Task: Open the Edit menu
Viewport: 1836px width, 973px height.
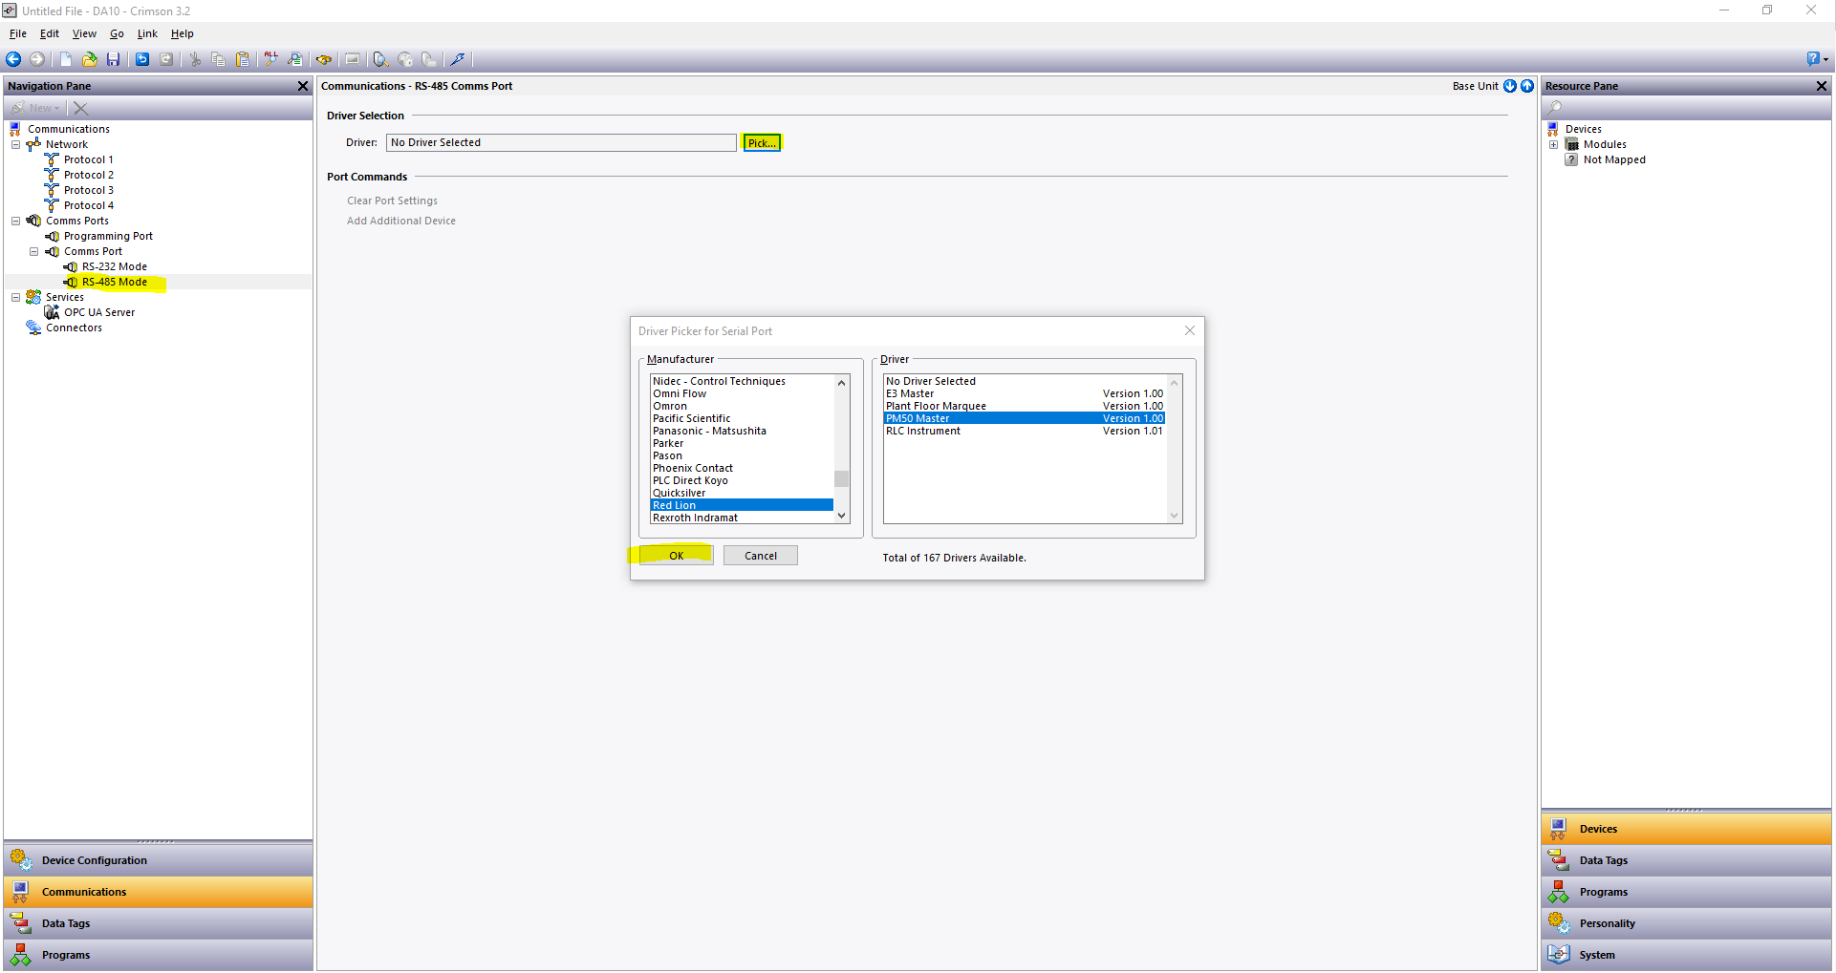Action: point(50,33)
